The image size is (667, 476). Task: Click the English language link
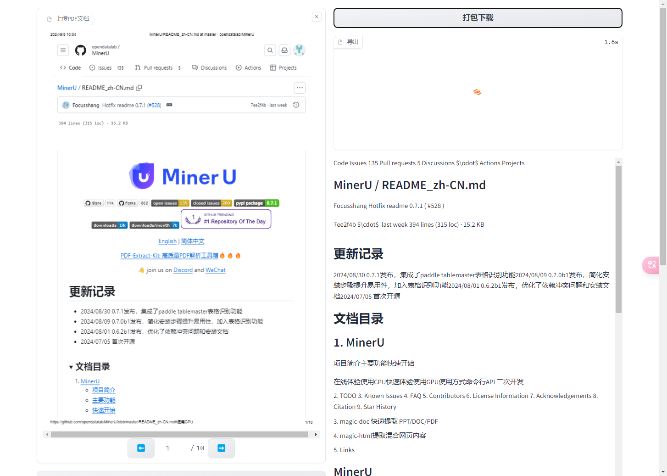[167, 241]
